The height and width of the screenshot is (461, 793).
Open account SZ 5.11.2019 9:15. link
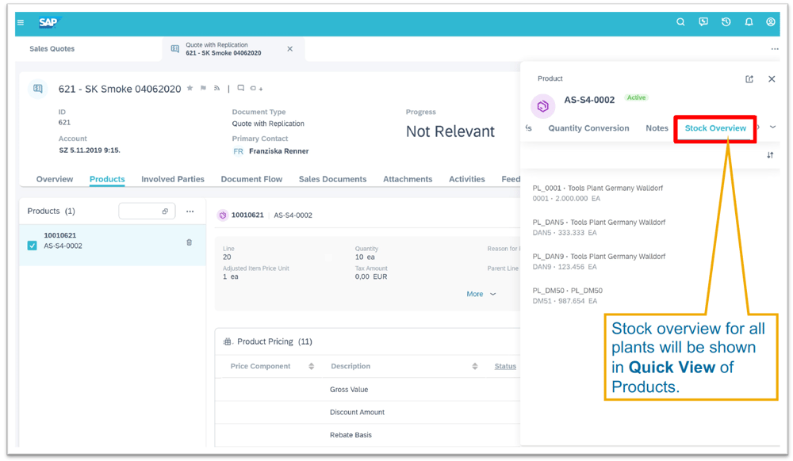(x=90, y=150)
